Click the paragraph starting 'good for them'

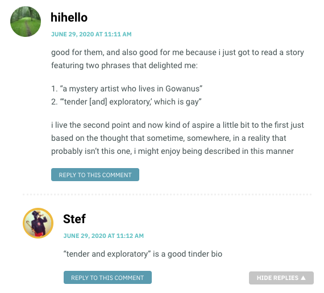(x=178, y=59)
